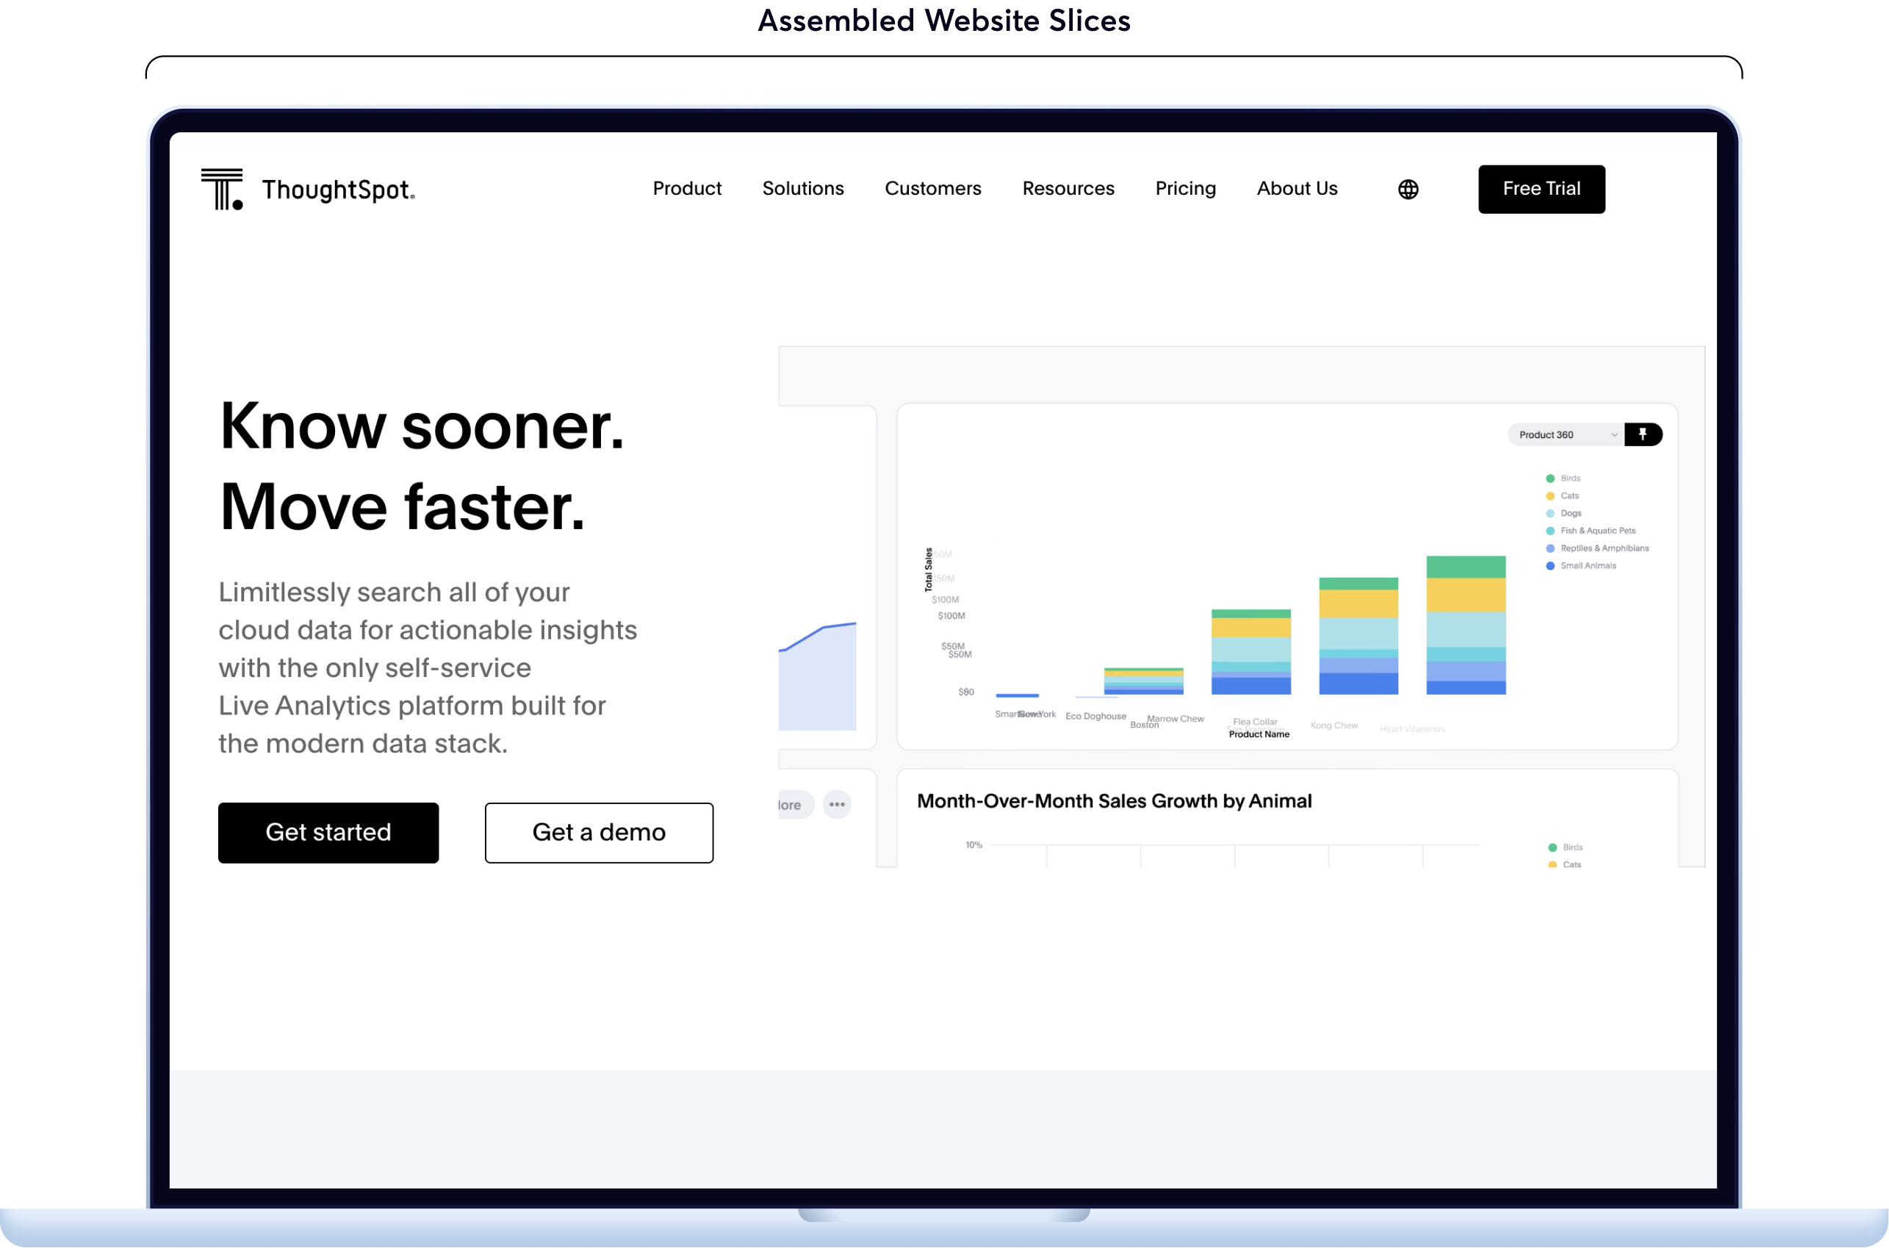
Task: Open the Customers page from navigation
Action: pyautogui.click(x=932, y=189)
